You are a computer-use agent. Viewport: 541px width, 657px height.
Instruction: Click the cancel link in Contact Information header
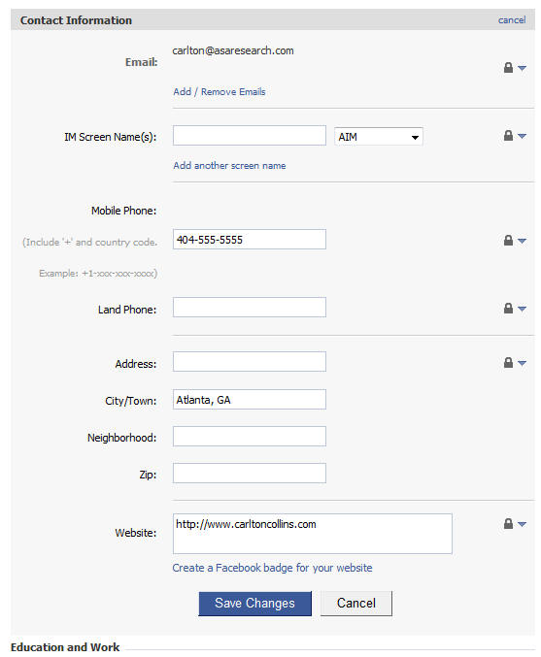pos(512,20)
